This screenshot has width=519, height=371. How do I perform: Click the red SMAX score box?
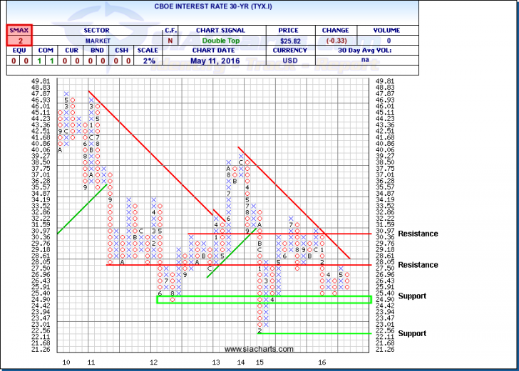point(15,36)
